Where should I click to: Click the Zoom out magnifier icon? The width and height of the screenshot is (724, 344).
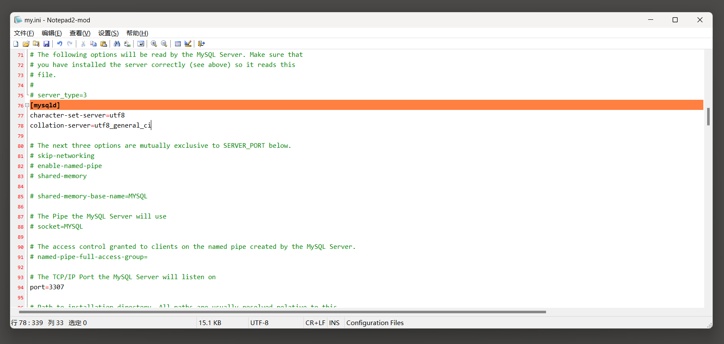[x=164, y=44]
